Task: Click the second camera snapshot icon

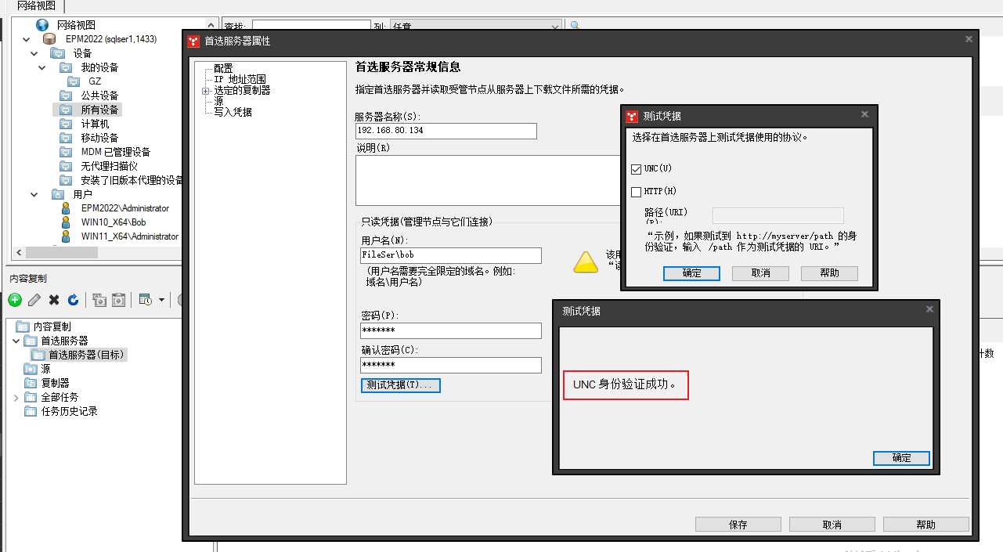Action: coord(117,300)
